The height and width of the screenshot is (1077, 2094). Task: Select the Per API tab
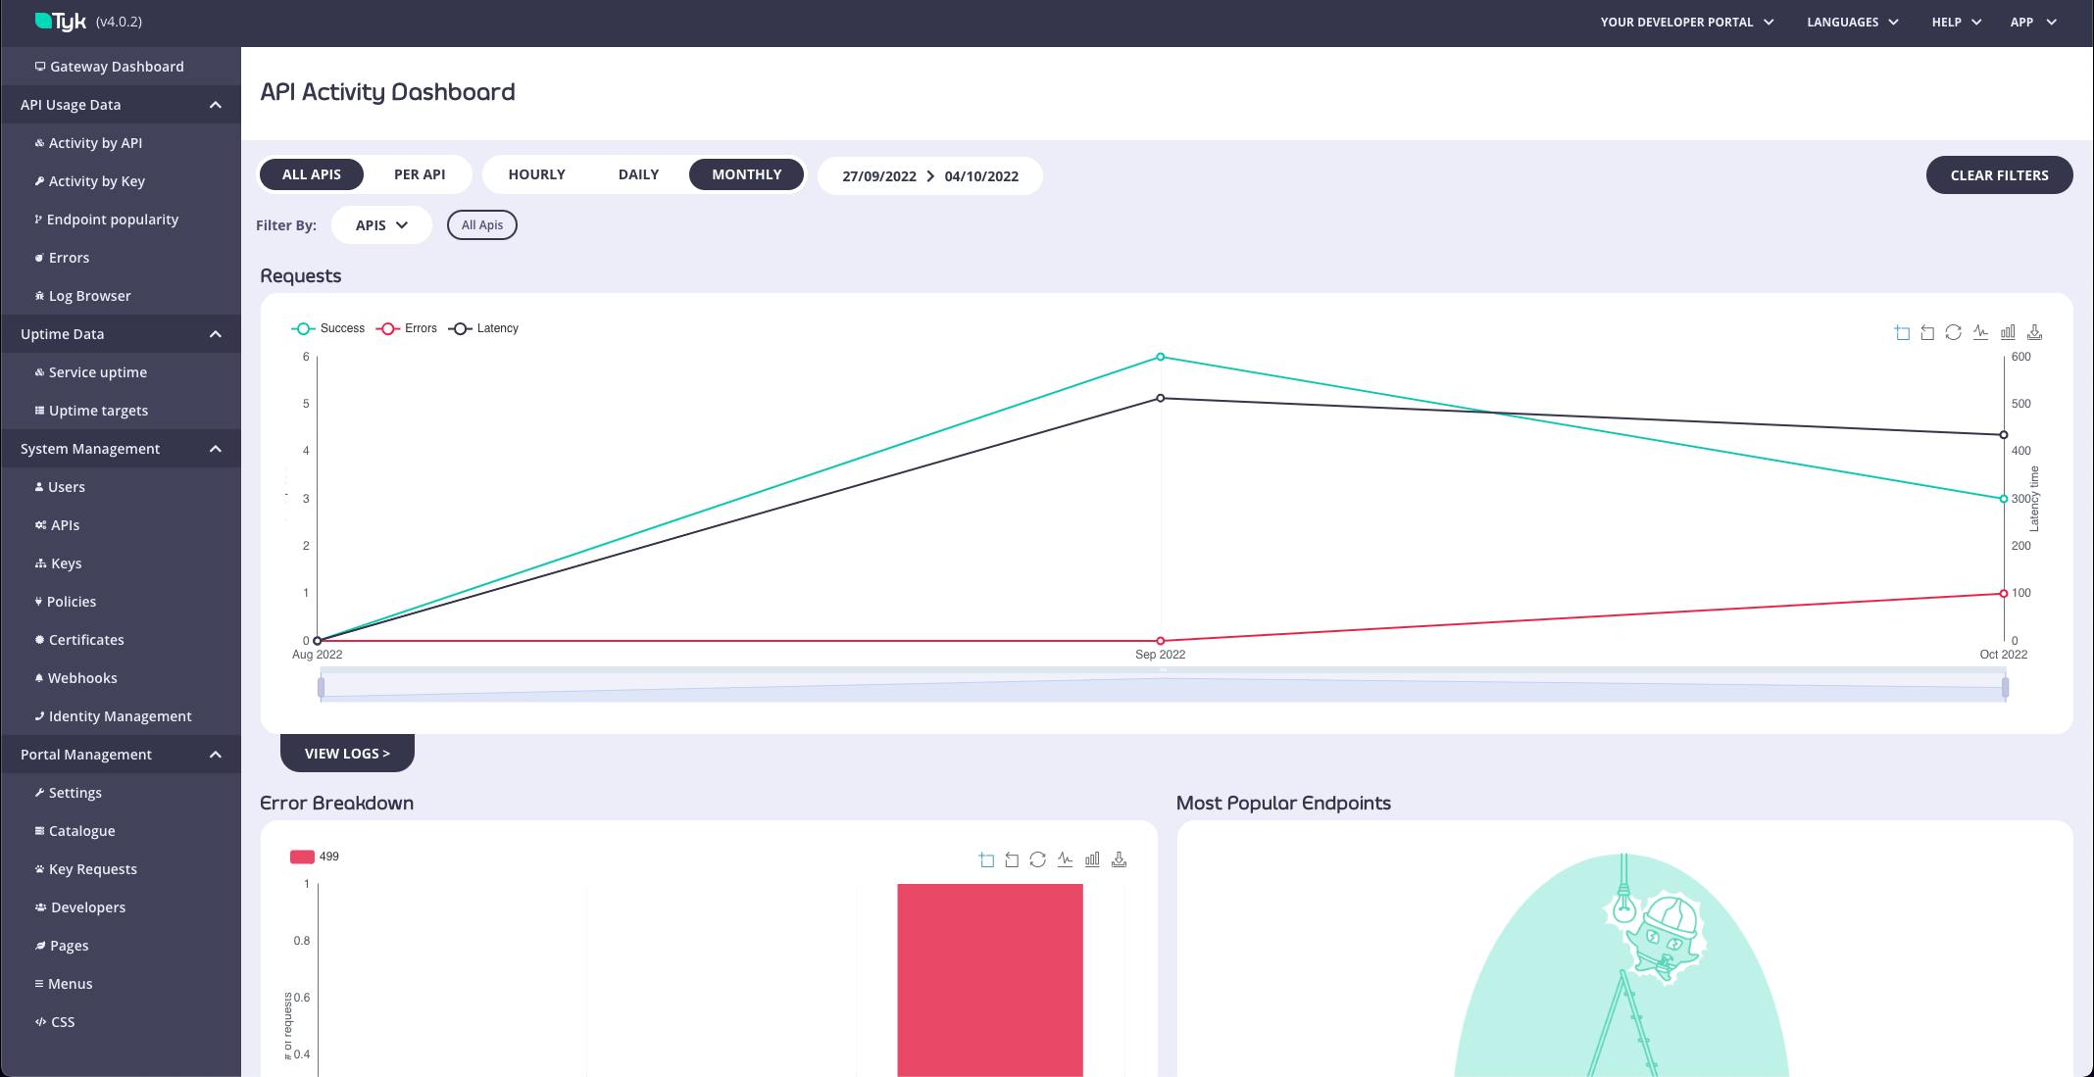pyautogui.click(x=419, y=174)
